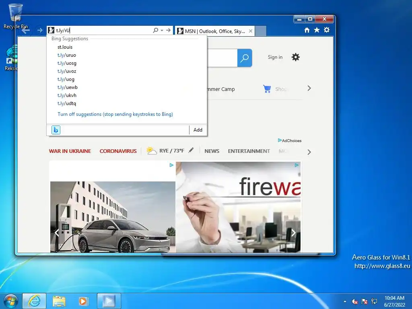Click the blue MSN search button

pos(245,58)
